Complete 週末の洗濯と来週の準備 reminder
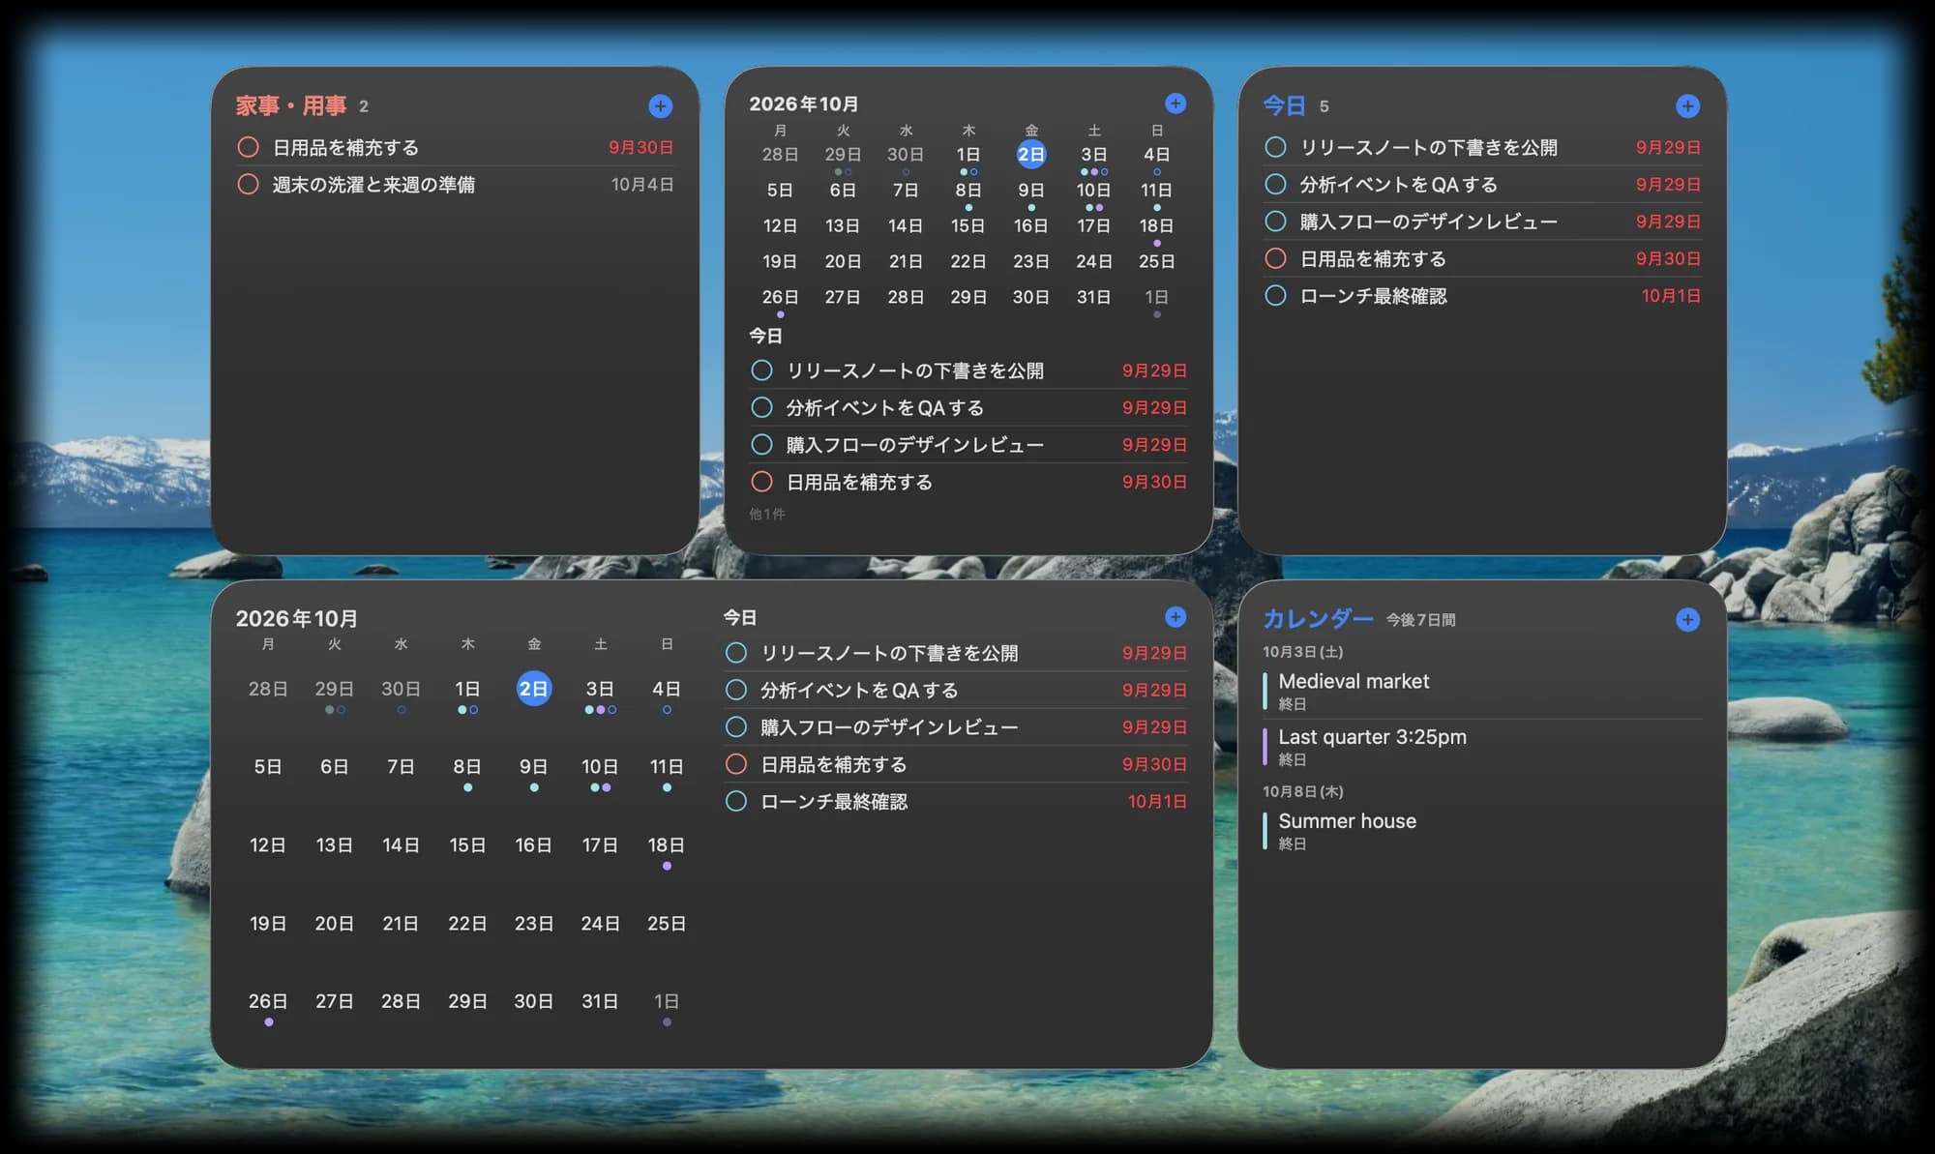 tap(249, 184)
